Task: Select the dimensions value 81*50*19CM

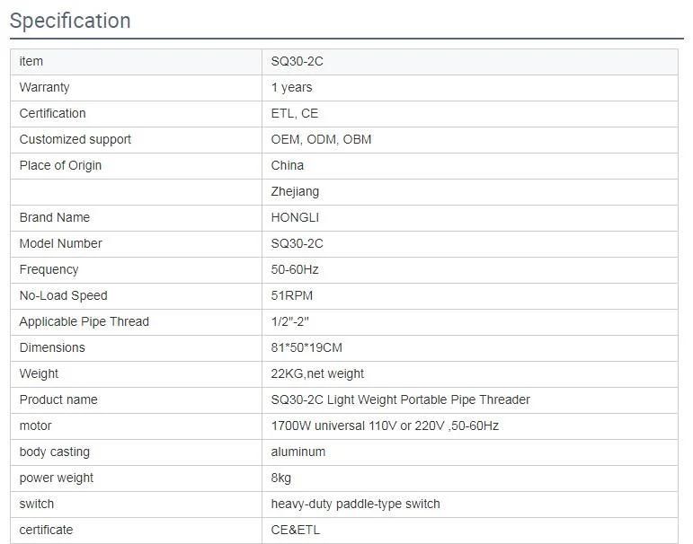Action: point(307,348)
